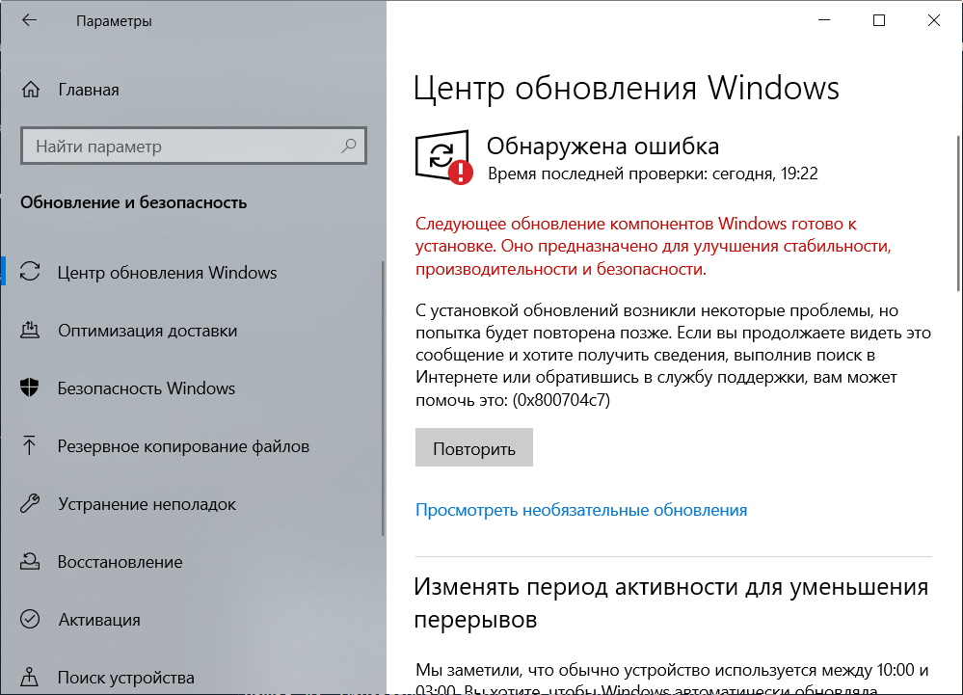Click the Изменять период активности heading
The image size is (963, 695).
[x=671, y=602]
